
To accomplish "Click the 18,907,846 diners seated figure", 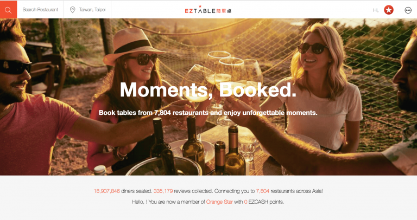I will coord(106,191).
